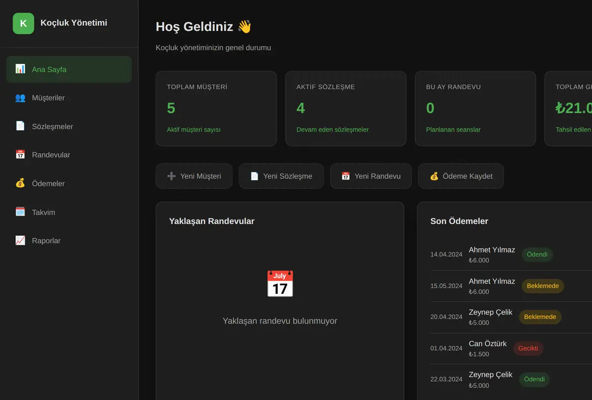Image resolution: width=592 pixels, height=400 pixels.
Task: Click the Son Ödemeler heading
Action: 459,221
